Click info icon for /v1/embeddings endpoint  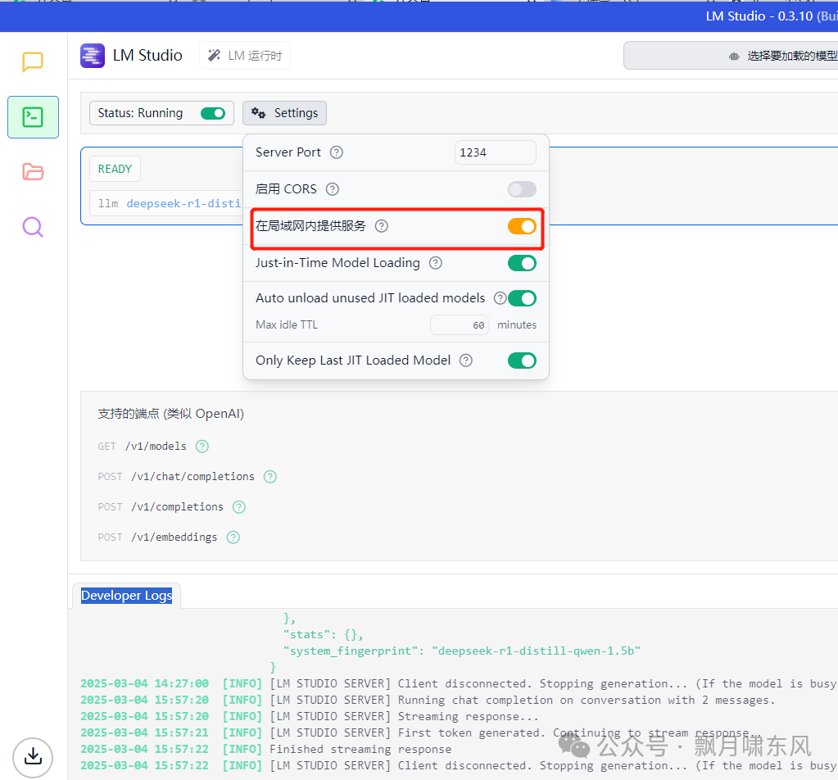coord(233,537)
